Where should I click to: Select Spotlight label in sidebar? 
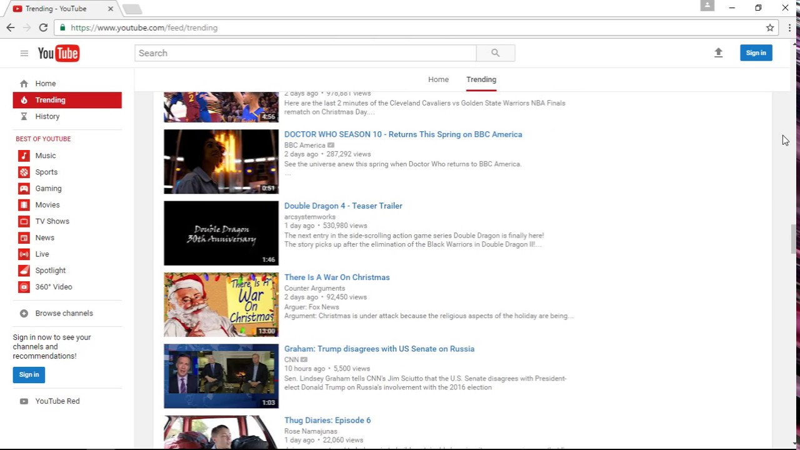51,271
